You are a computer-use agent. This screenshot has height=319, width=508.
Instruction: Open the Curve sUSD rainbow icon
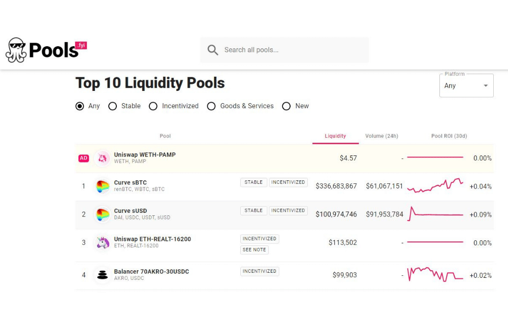(103, 214)
